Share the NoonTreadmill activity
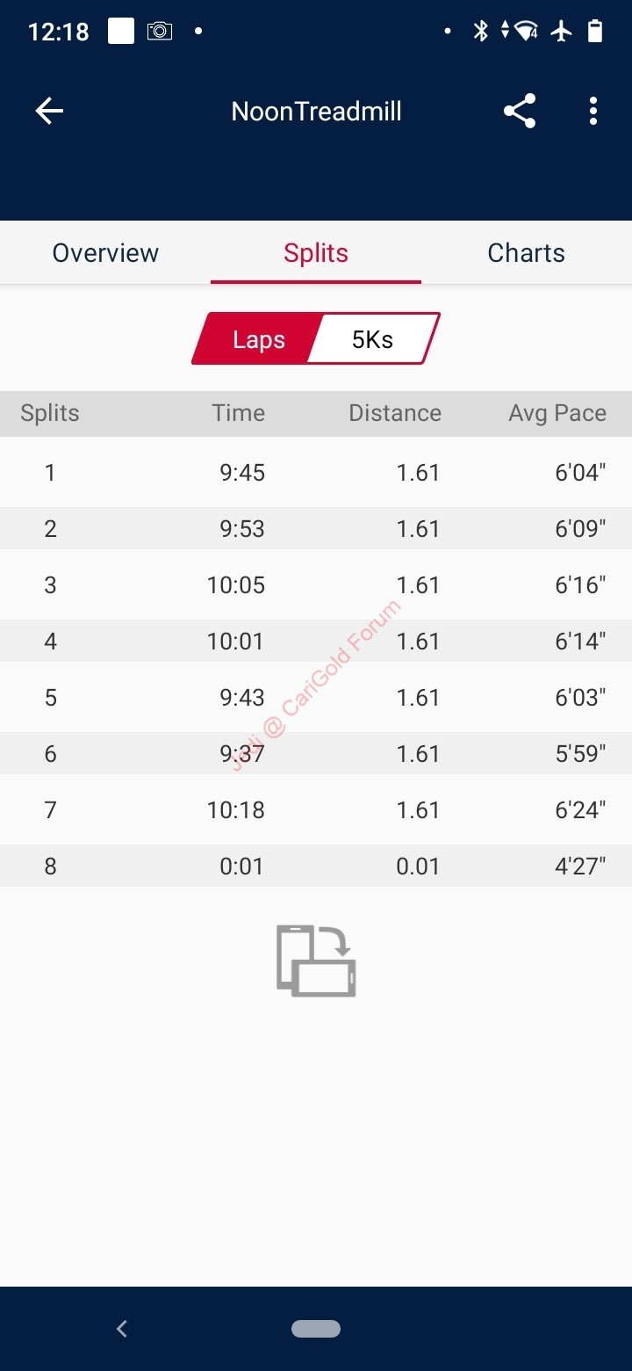This screenshot has width=632, height=1371. pyautogui.click(x=520, y=111)
